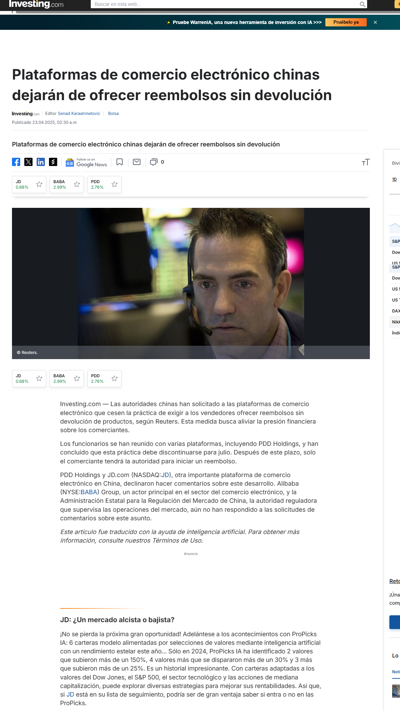The height and width of the screenshot is (711, 400).
Task: Click the Reuters article photo
Action: tap(191, 283)
